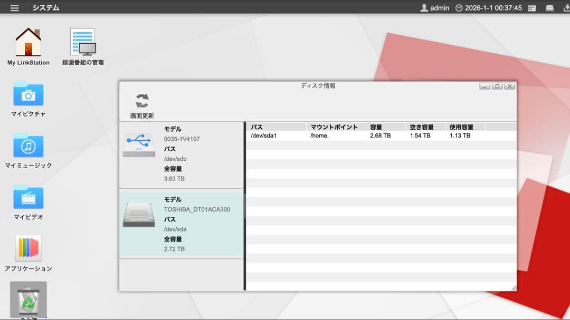The image size is (570, 320).
Task: Open the マイミュージック music folder
Action: [x=26, y=146]
